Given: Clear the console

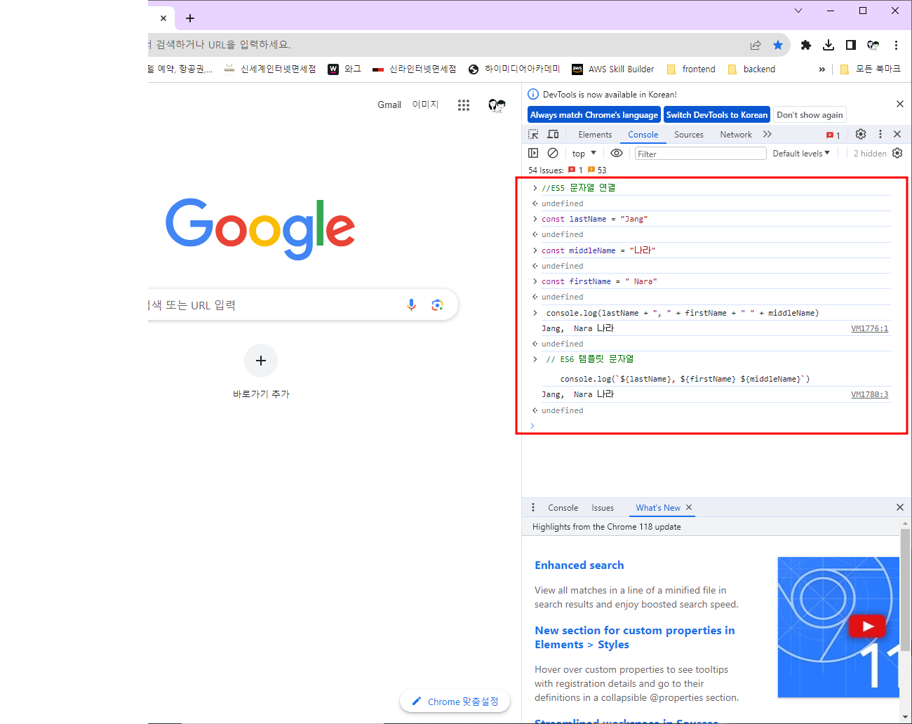Looking at the screenshot, I should [553, 153].
